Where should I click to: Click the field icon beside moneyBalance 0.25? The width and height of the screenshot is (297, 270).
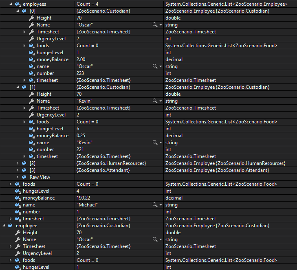[x=31, y=136]
